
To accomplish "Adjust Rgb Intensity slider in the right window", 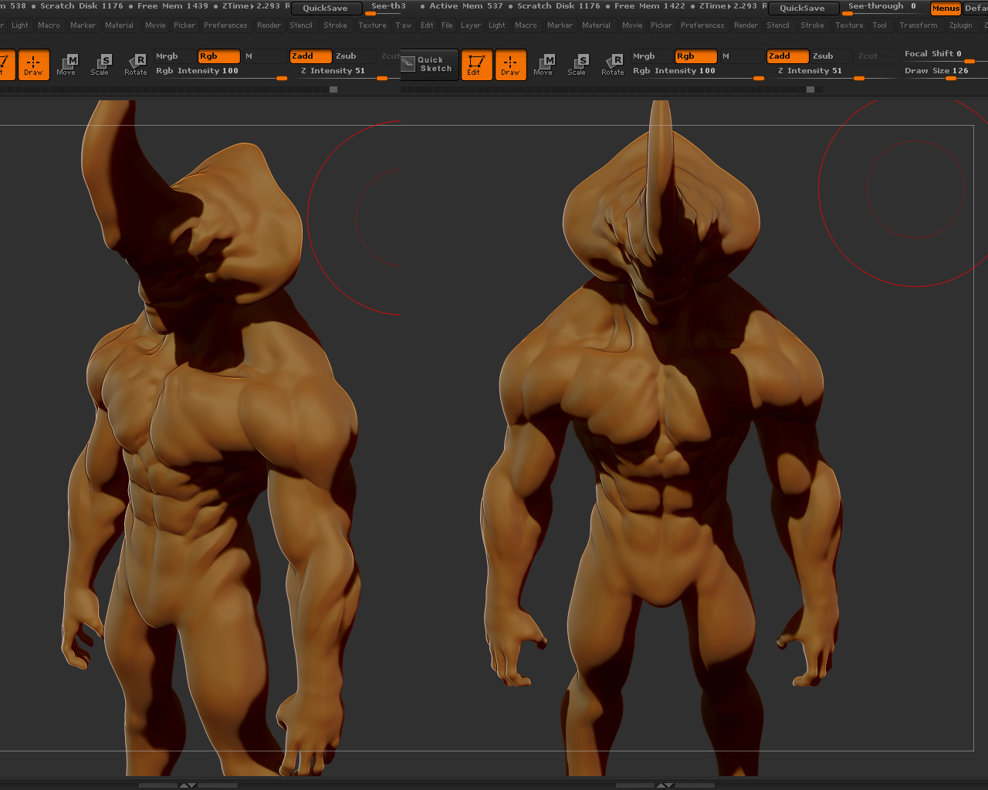I will coord(697,73).
